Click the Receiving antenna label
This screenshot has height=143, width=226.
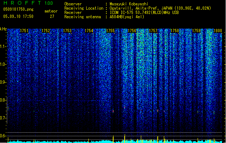click(x=83, y=17)
